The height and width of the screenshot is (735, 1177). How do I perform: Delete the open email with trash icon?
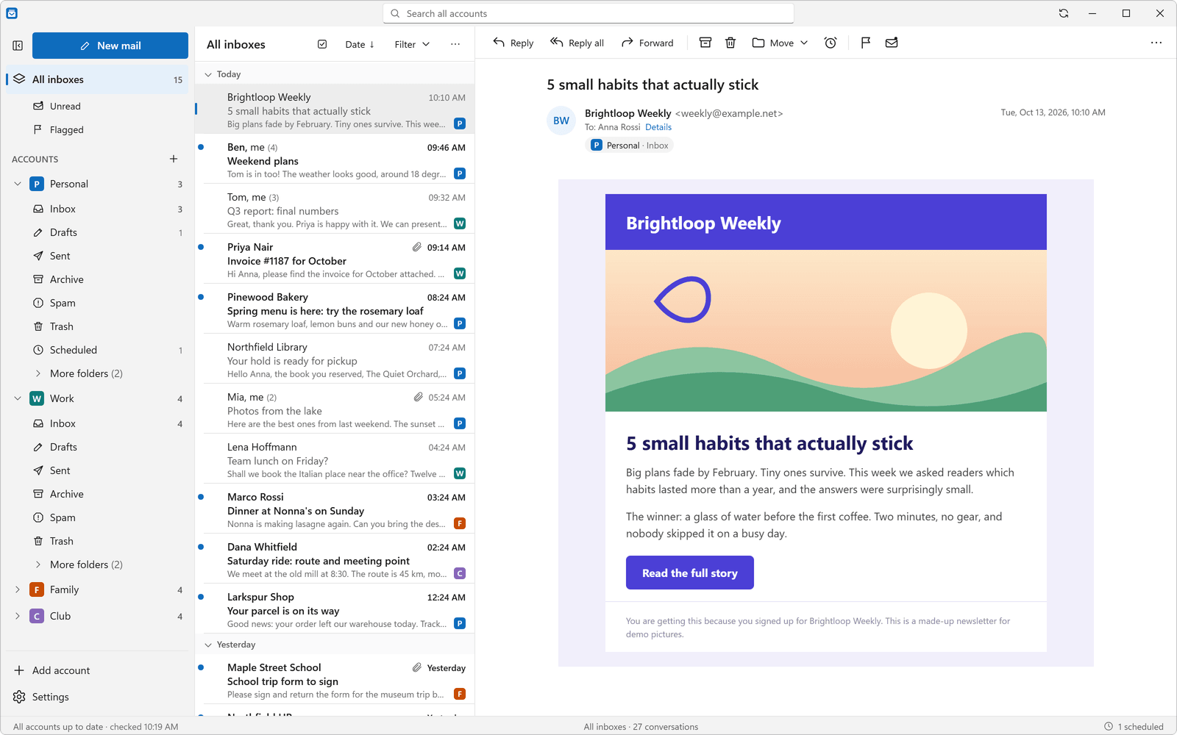point(730,43)
